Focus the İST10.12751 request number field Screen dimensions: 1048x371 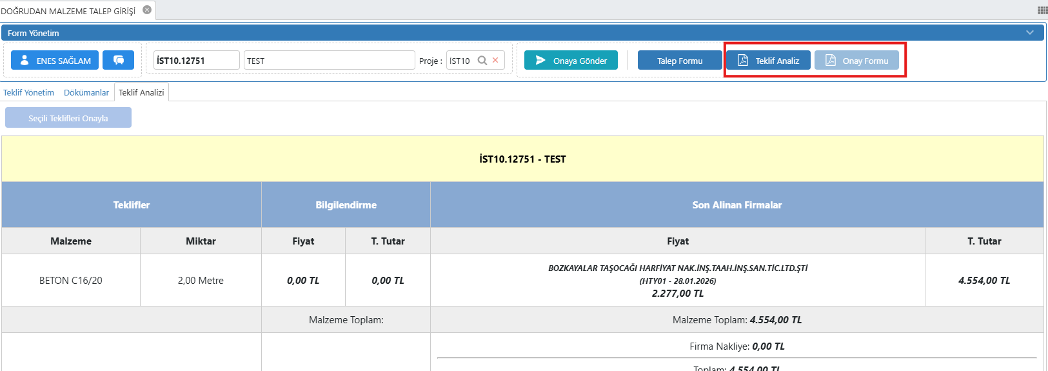coord(196,61)
